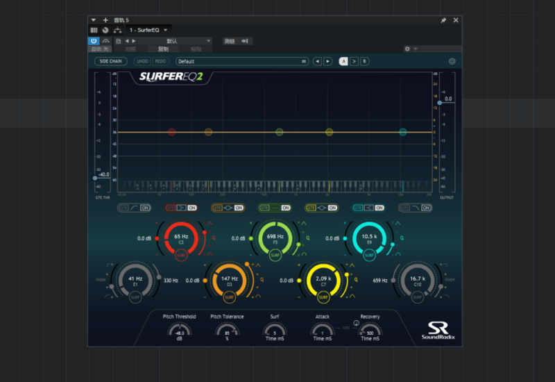Click the red band node on graph

tap(171, 132)
